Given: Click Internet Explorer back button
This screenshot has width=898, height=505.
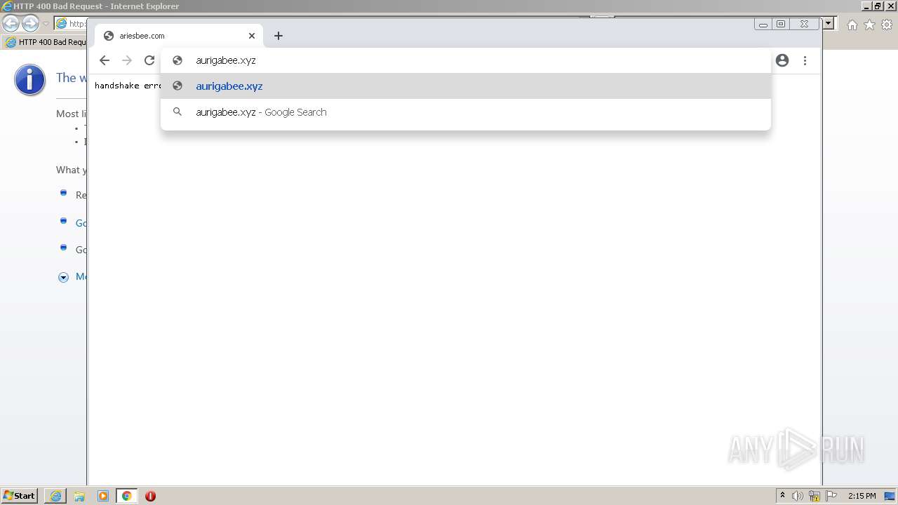Looking at the screenshot, I should point(11,24).
